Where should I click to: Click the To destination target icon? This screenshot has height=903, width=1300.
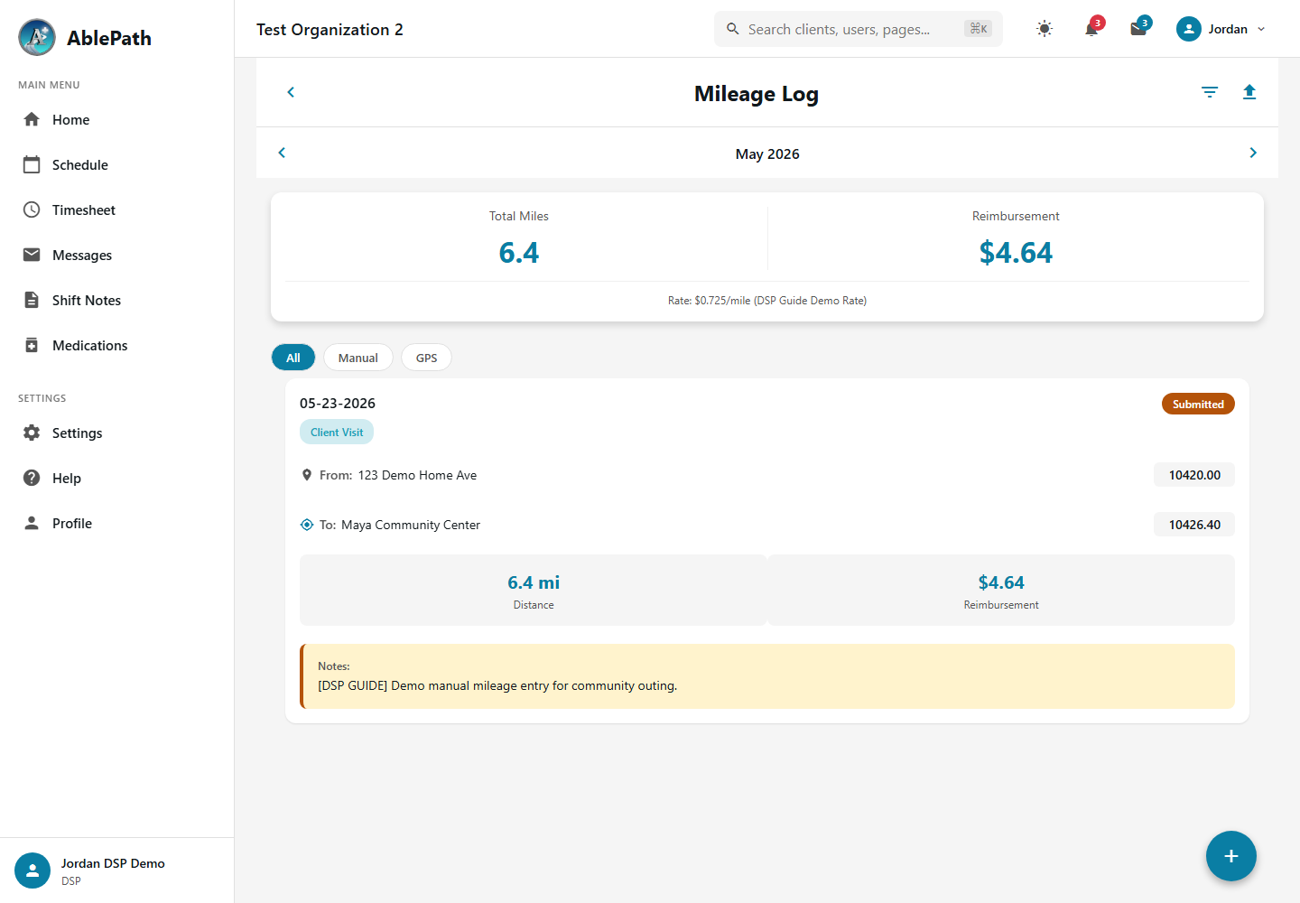click(x=307, y=525)
